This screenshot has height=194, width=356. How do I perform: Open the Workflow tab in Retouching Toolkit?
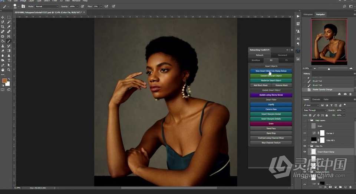pos(256,60)
